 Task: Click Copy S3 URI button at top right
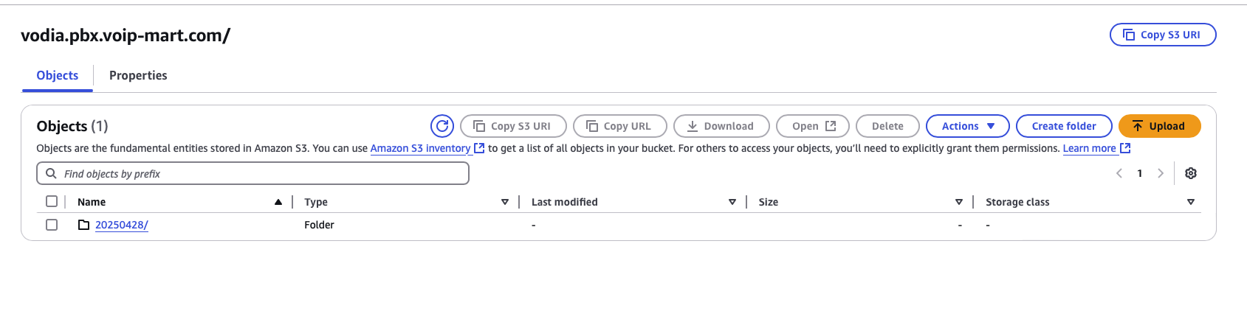pos(1163,35)
